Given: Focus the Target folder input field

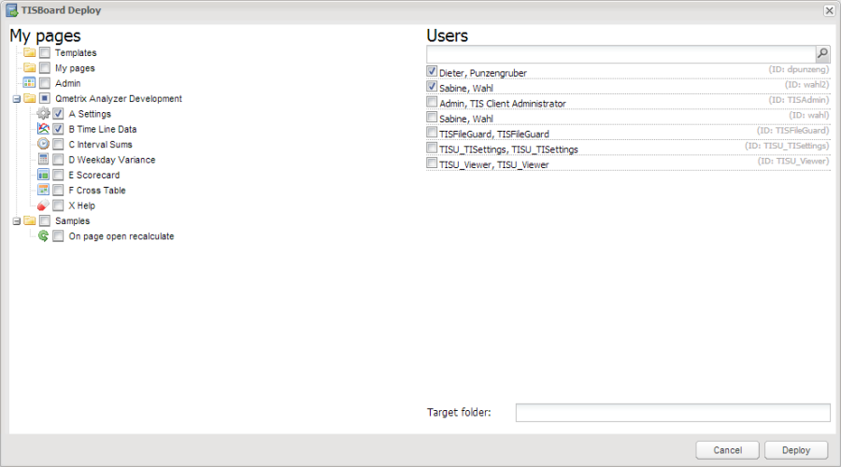Looking at the screenshot, I should coord(673,413).
